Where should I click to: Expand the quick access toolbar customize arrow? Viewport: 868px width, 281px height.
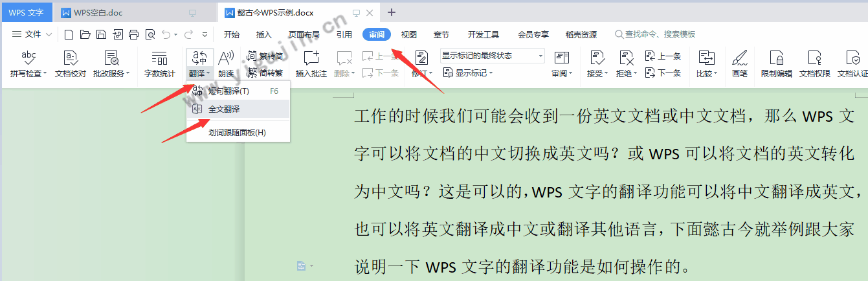click(205, 34)
